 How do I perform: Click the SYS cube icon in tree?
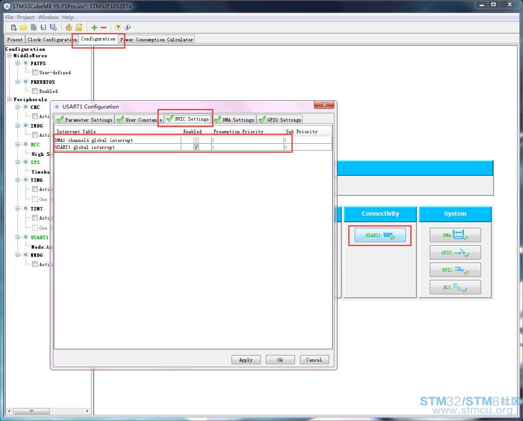(26, 162)
